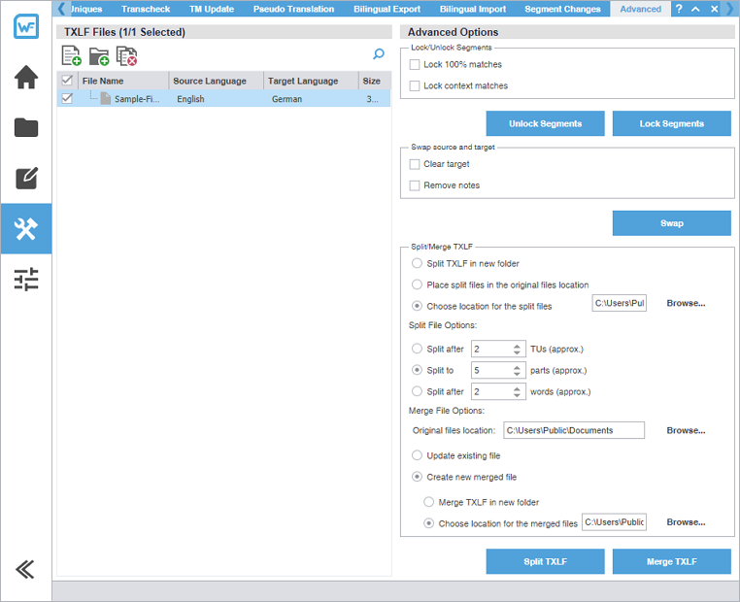Click the Original files location field

(573, 430)
